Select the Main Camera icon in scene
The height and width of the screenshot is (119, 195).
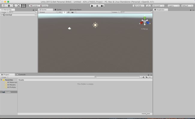(x=70, y=28)
